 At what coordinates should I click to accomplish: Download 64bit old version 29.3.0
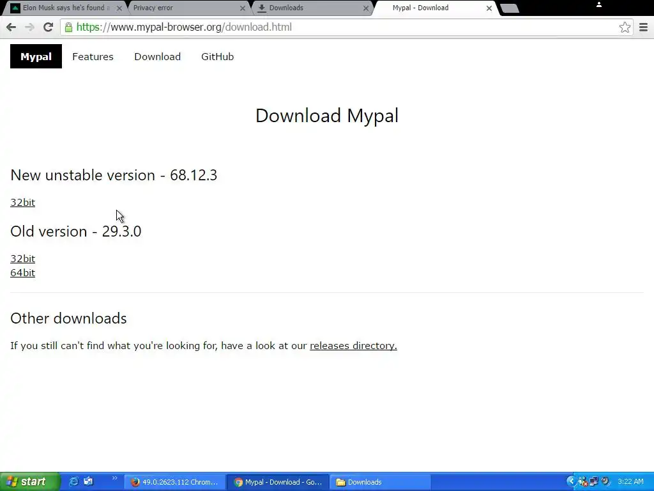click(x=22, y=273)
